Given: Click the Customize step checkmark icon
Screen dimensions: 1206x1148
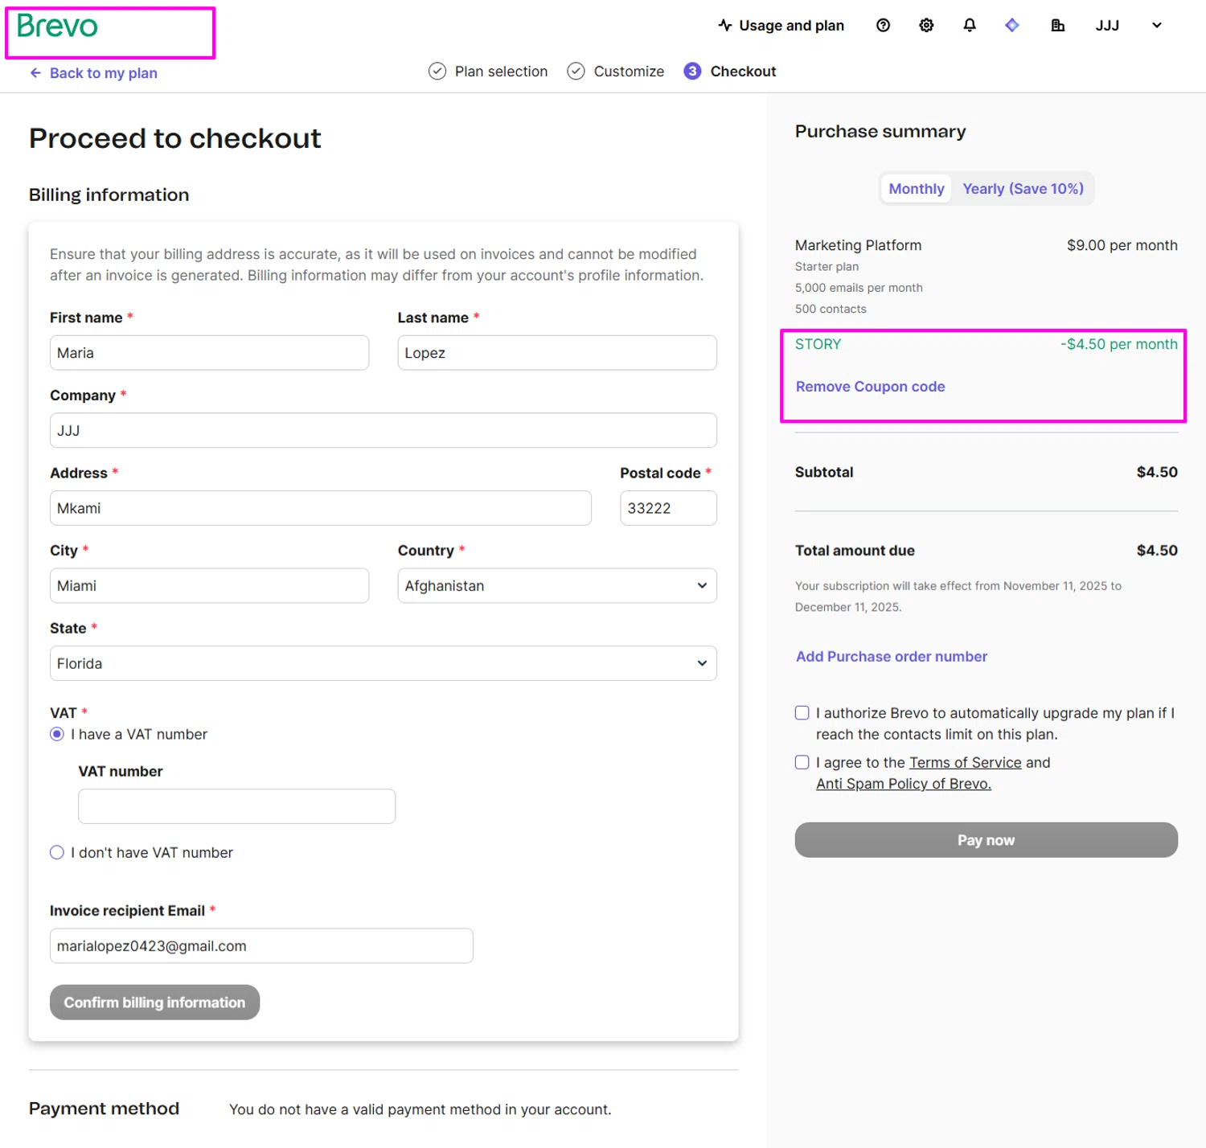Looking at the screenshot, I should [x=576, y=71].
